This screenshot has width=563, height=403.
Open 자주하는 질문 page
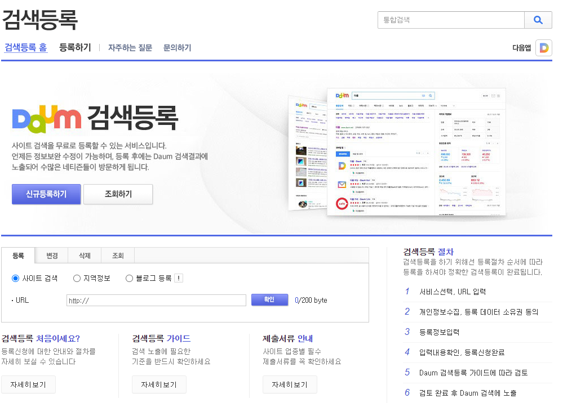point(130,48)
